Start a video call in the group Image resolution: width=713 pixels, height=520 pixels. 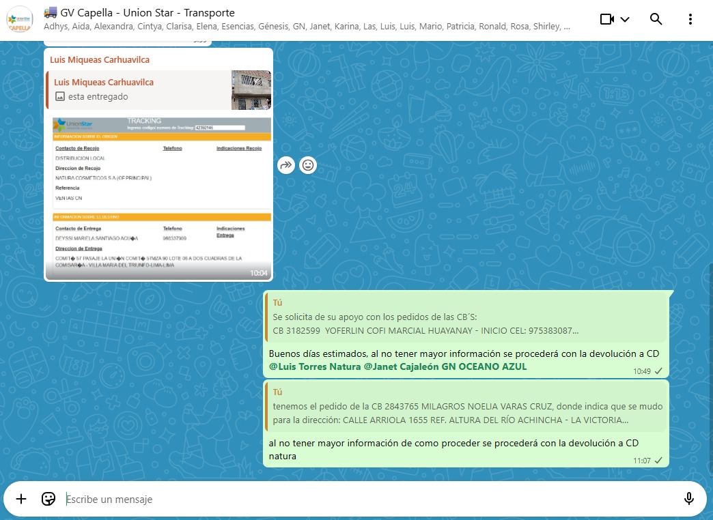click(x=607, y=19)
